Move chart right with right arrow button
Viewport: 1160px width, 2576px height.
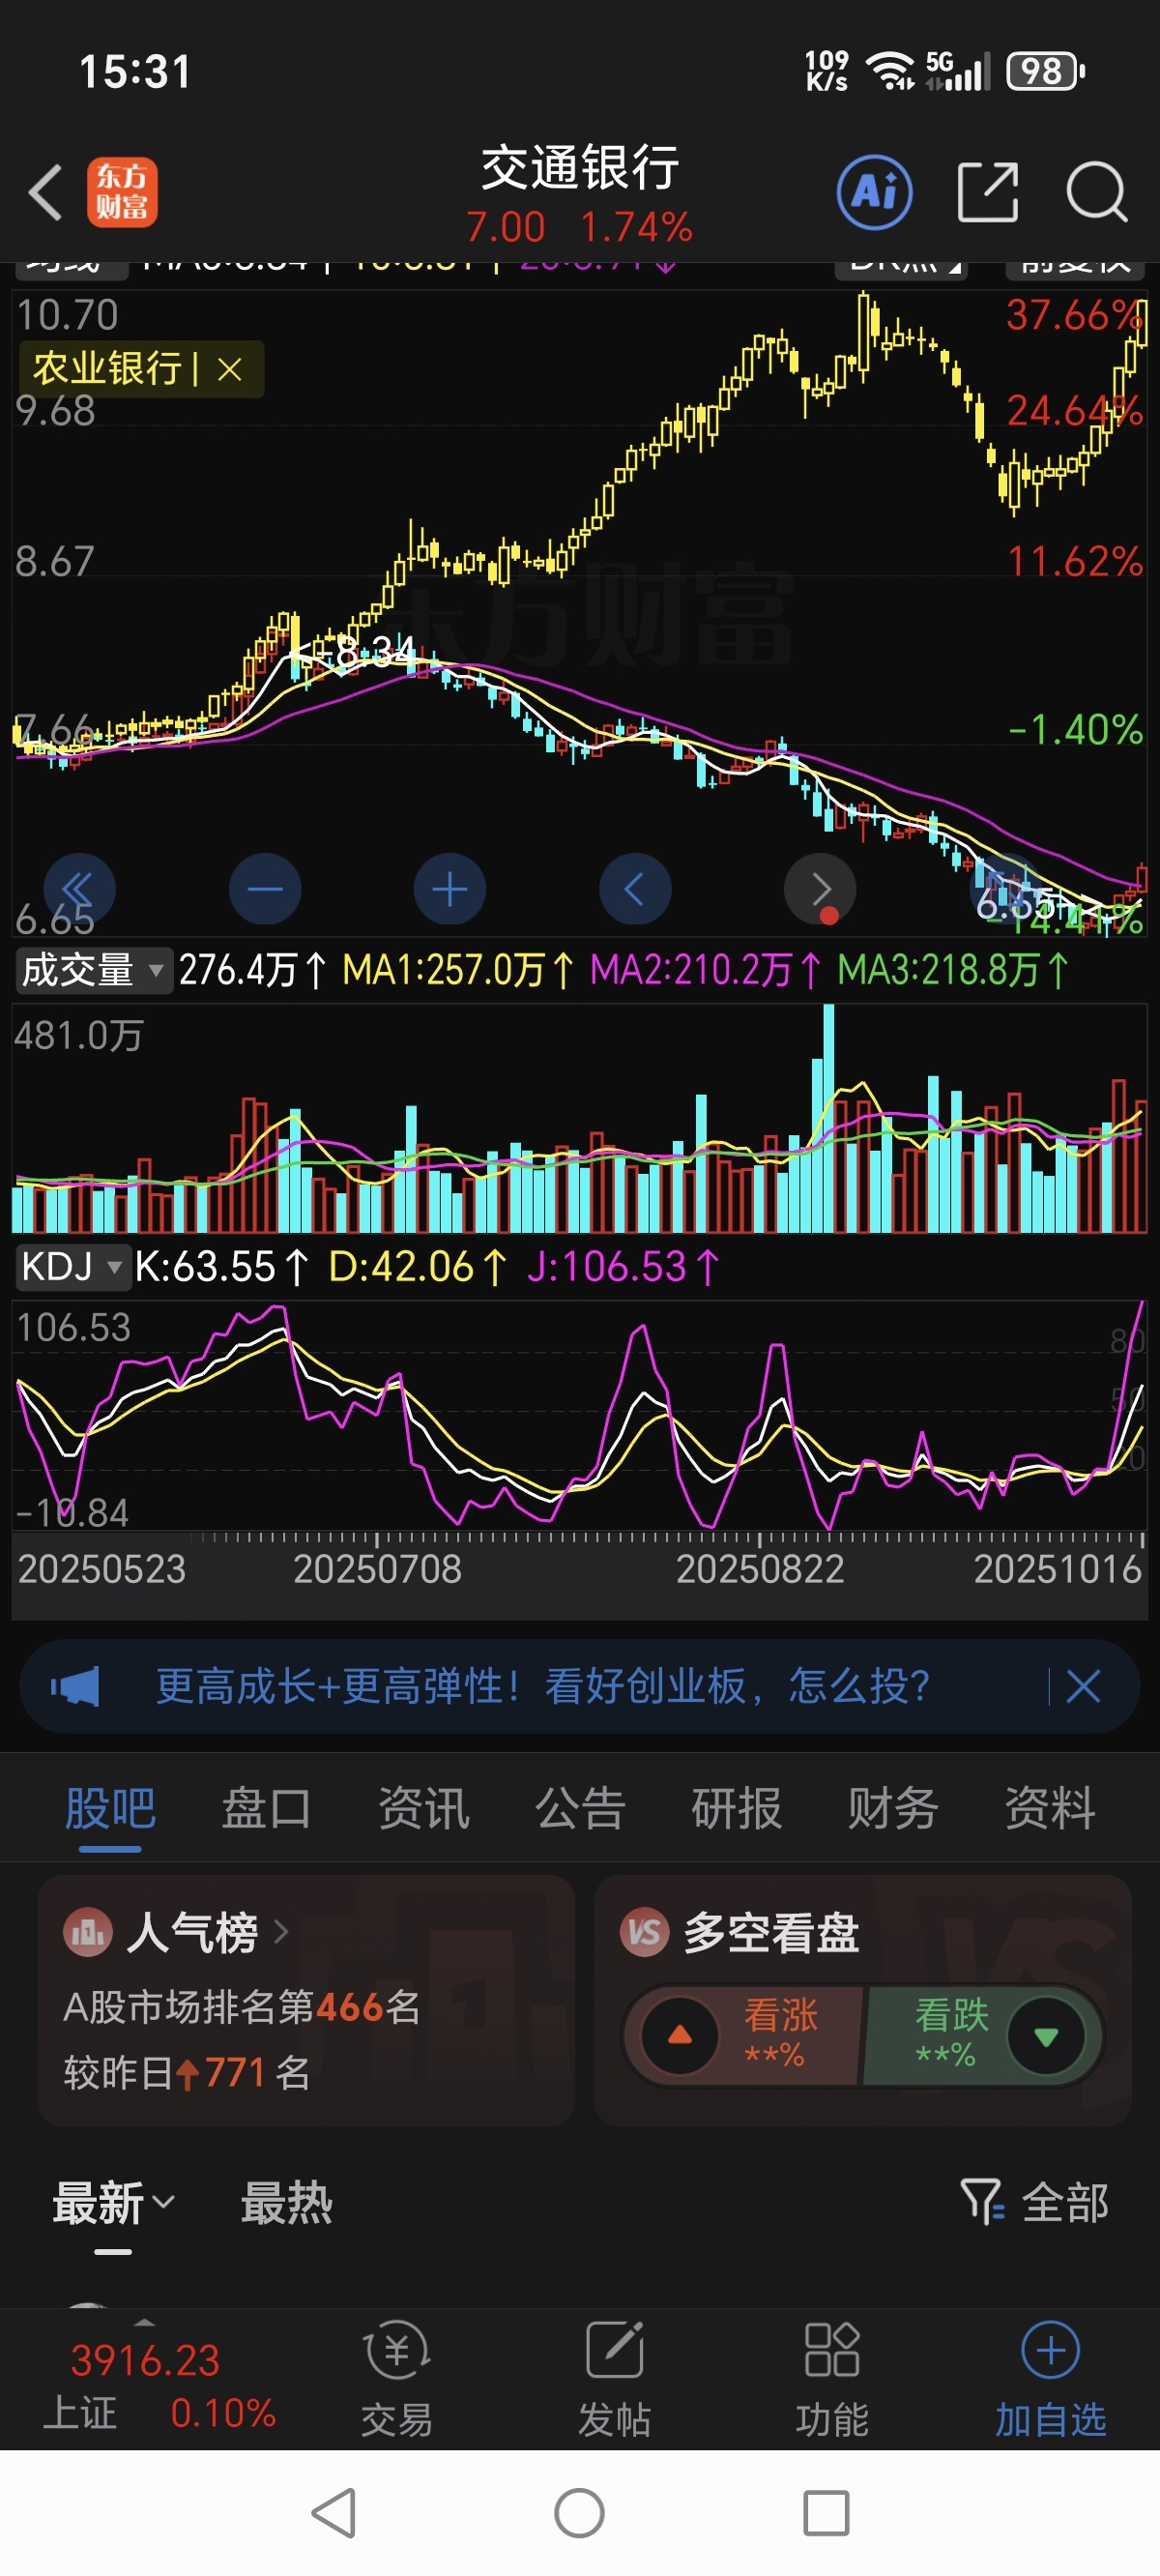(820, 888)
